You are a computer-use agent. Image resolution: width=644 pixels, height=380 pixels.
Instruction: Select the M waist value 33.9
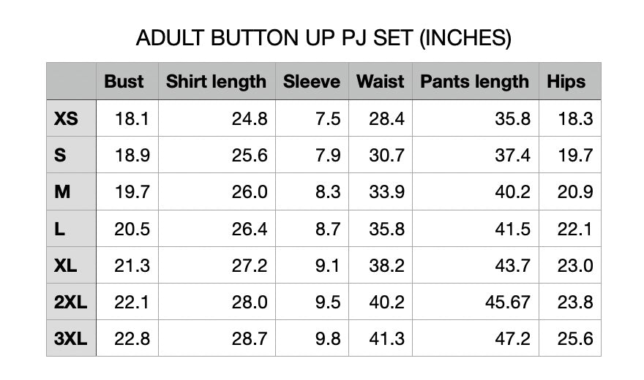point(386,192)
